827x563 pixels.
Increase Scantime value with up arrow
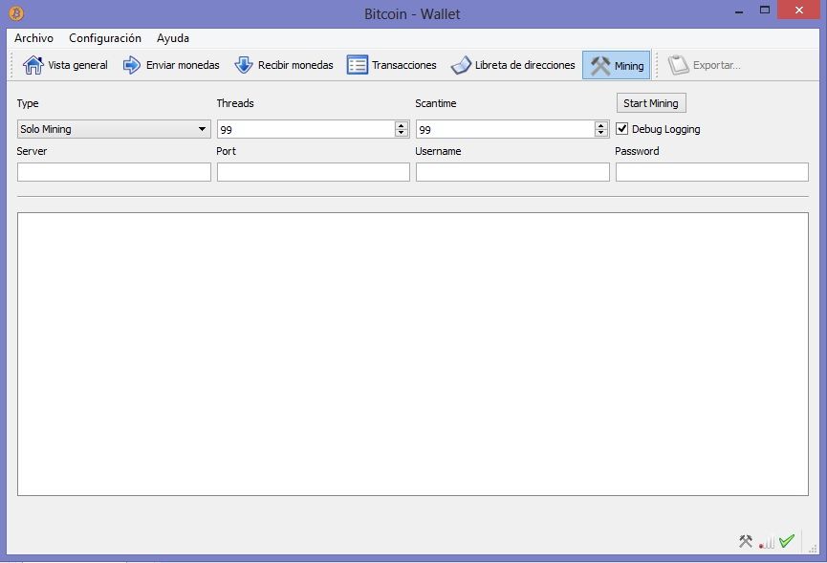[600, 125]
